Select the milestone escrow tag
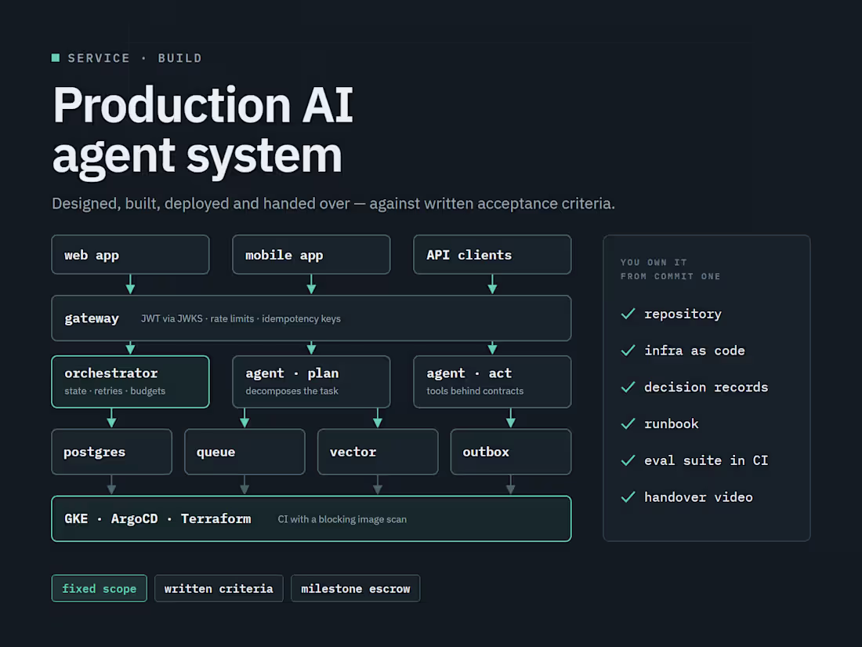The image size is (862, 647). pos(355,589)
